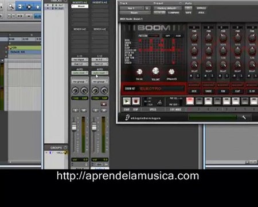Open no group selector on second channel

(100, 82)
